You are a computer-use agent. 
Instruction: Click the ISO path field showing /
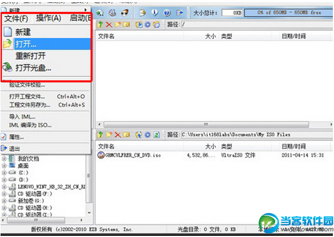coord(257,25)
